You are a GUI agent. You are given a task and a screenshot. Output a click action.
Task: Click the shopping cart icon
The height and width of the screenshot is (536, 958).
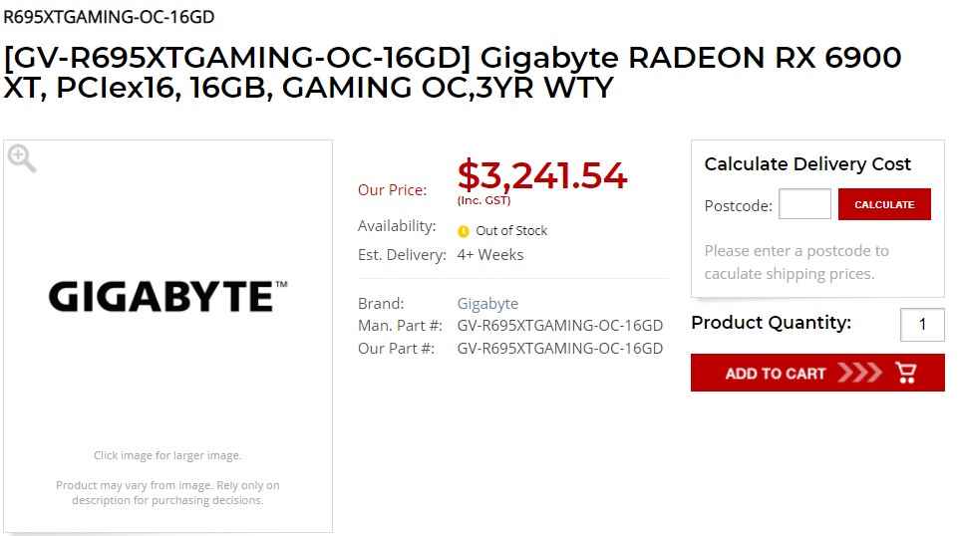pyautogui.click(x=905, y=373)
